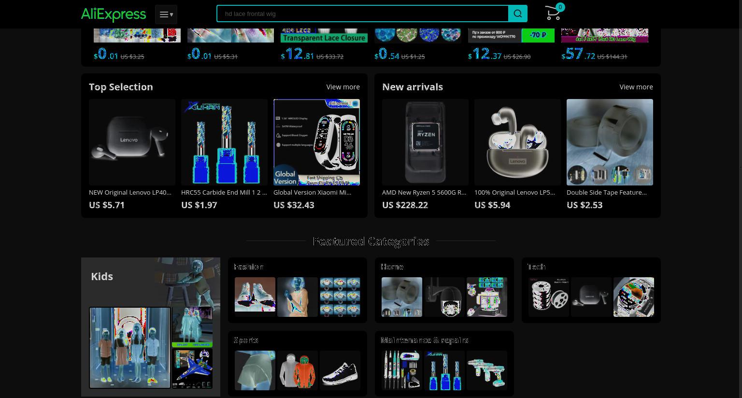Image resolution: width=742 pixels, height=398 pixels.
Task: Click the search field with 'hd lace frontal wig'
Action: click(x=362, y=14)
